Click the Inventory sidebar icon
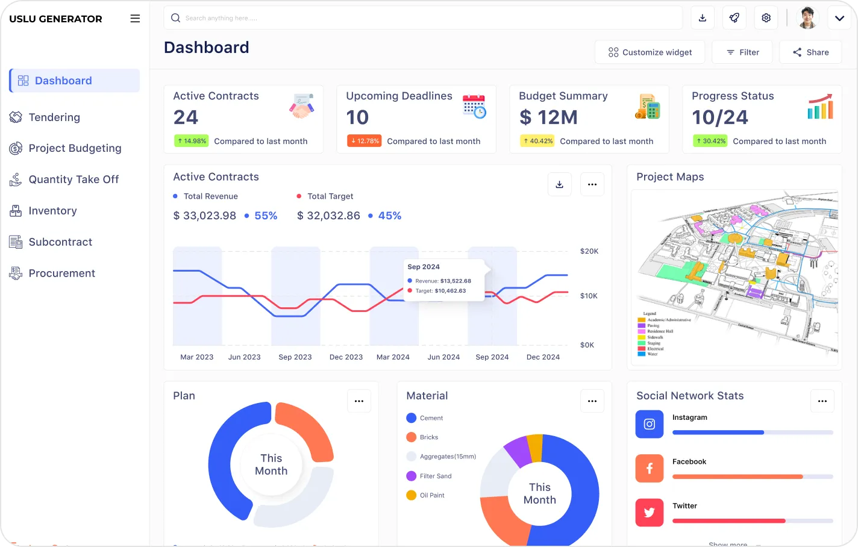 pos(16,211)
